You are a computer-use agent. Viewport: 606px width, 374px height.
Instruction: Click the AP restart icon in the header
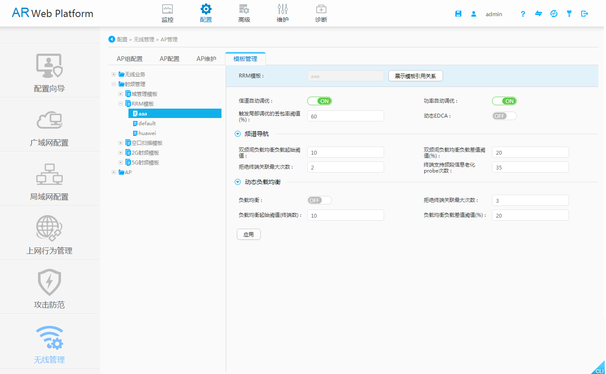coord(554,14)
